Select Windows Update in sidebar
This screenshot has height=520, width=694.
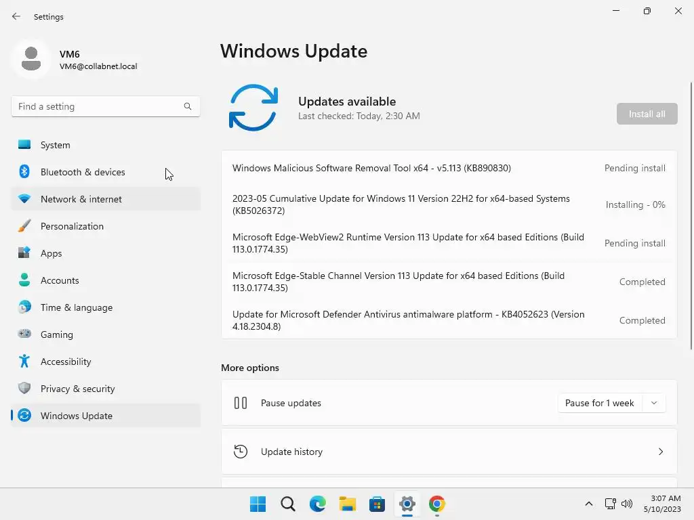[106, 415]
